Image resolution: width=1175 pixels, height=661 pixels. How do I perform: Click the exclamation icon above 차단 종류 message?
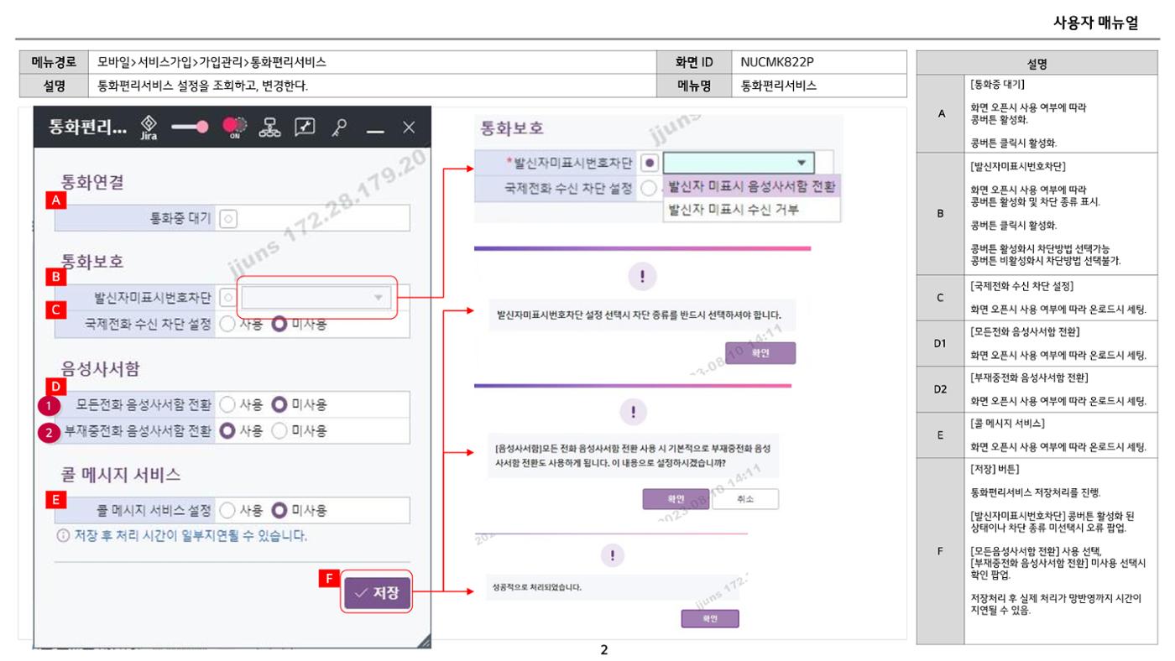tap(643, 278)
